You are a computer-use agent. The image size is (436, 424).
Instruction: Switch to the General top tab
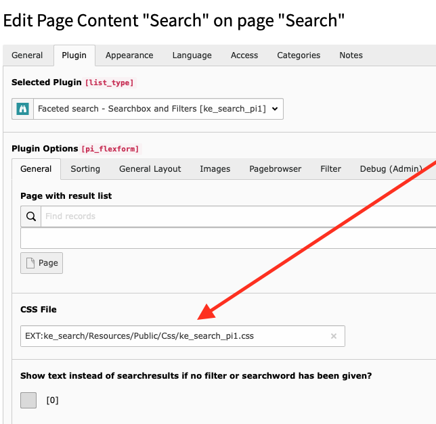click(x=27, y=55)
